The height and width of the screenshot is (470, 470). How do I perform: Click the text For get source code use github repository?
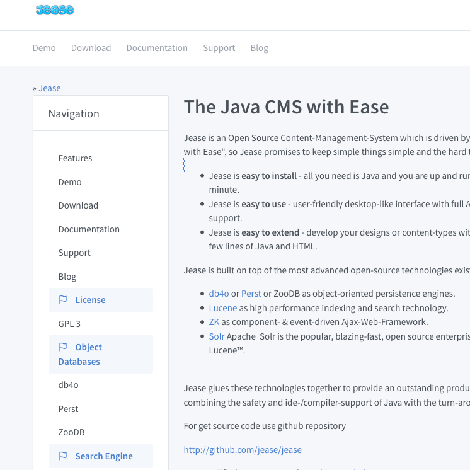(265, 427)
